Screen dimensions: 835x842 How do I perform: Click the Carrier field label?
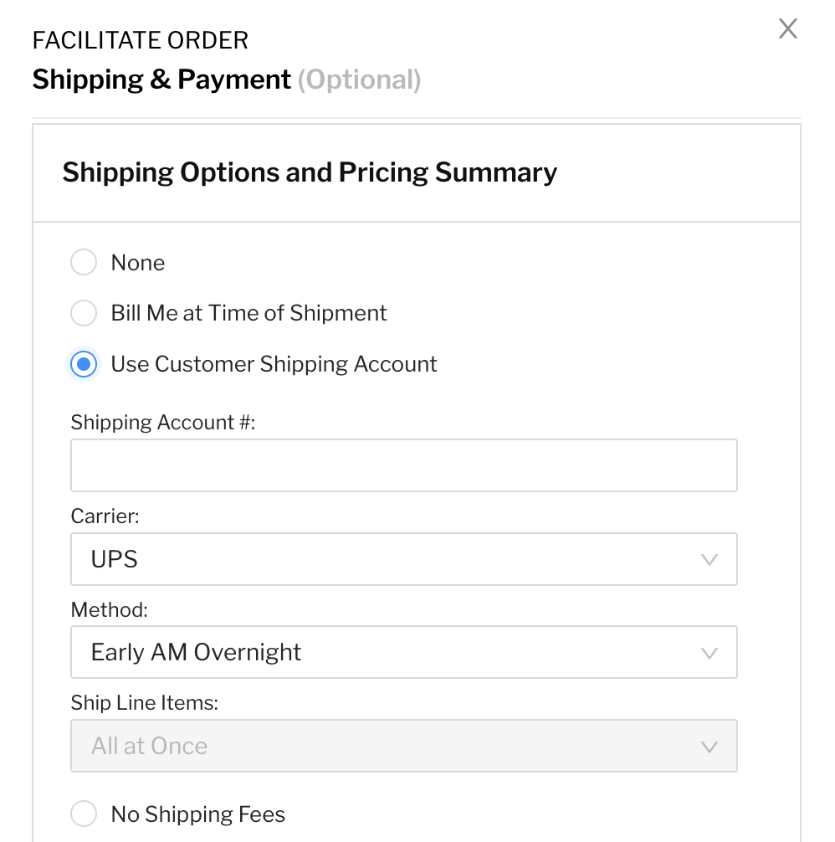pos(104,516)
